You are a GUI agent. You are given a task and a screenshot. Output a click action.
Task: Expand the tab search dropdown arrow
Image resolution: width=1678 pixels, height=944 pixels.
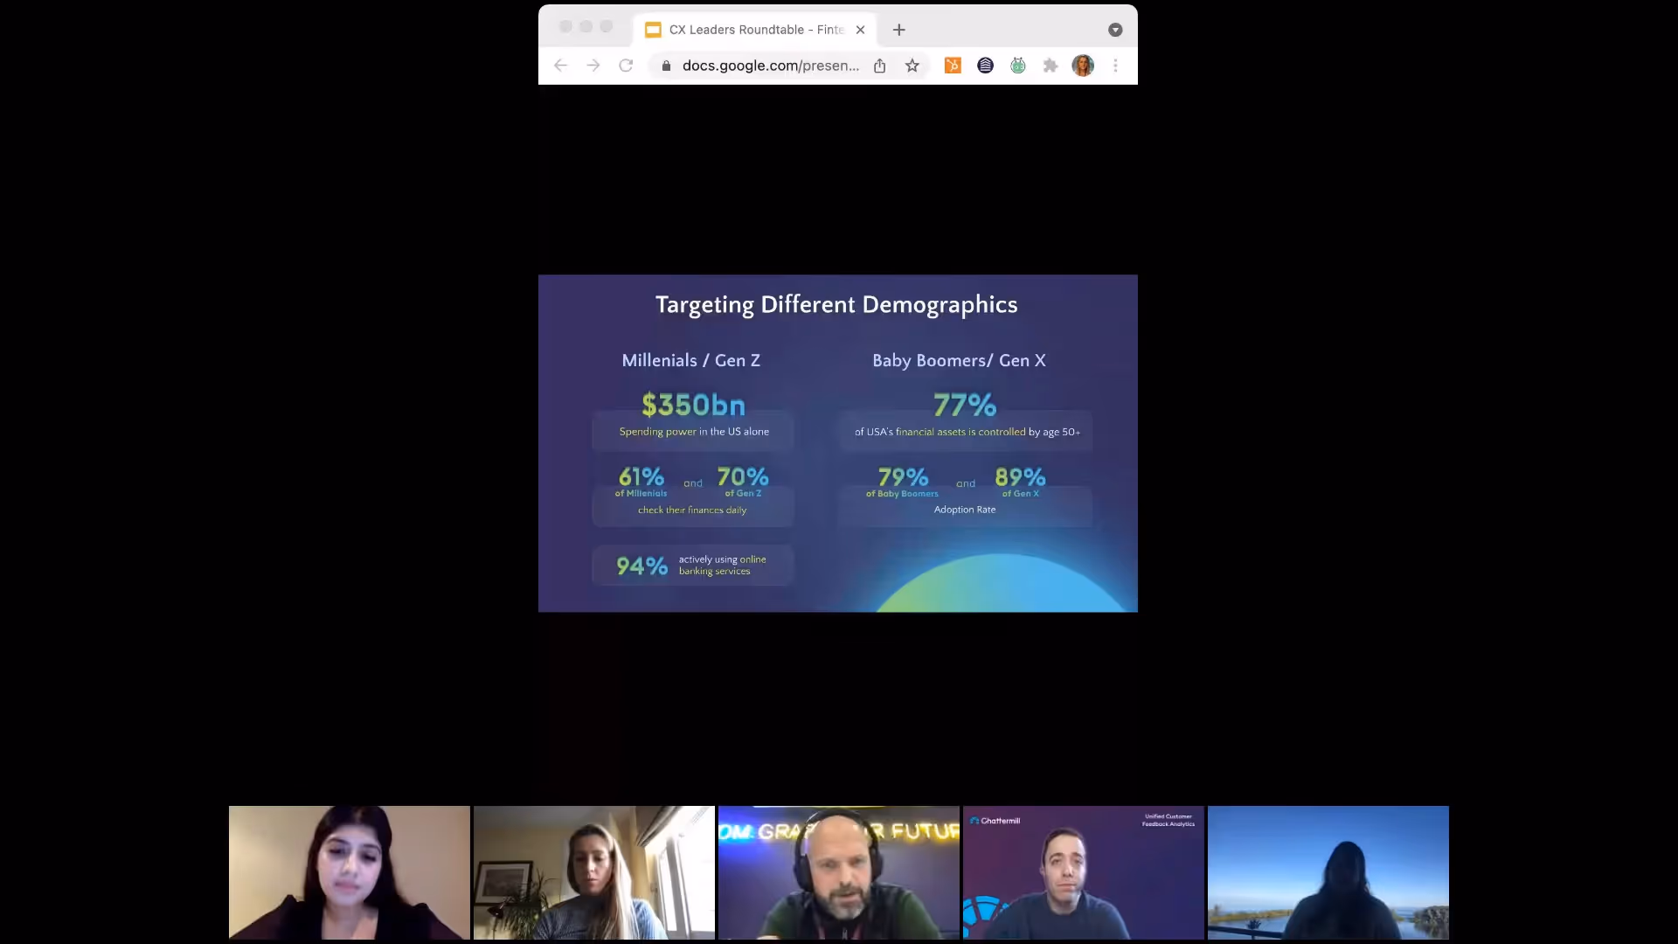tap(1115, 30)
